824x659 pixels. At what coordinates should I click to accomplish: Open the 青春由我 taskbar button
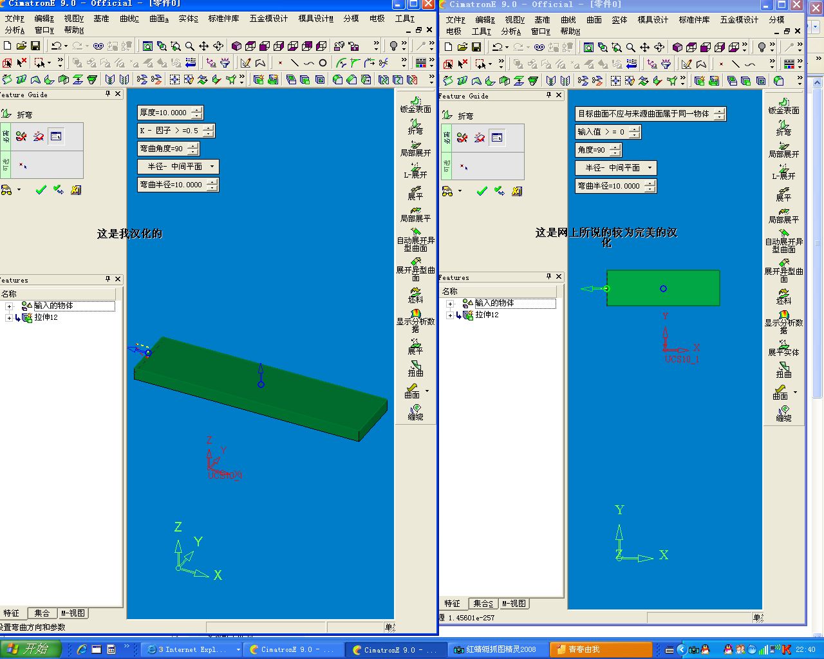click(x=601, y=650)
